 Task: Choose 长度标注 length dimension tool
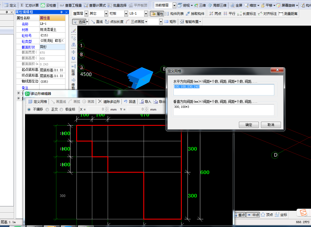[247, 14]
